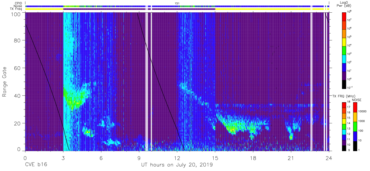
Task: Click the orange segment of the NOISE colorbar
Action: [x=355, y=117]
